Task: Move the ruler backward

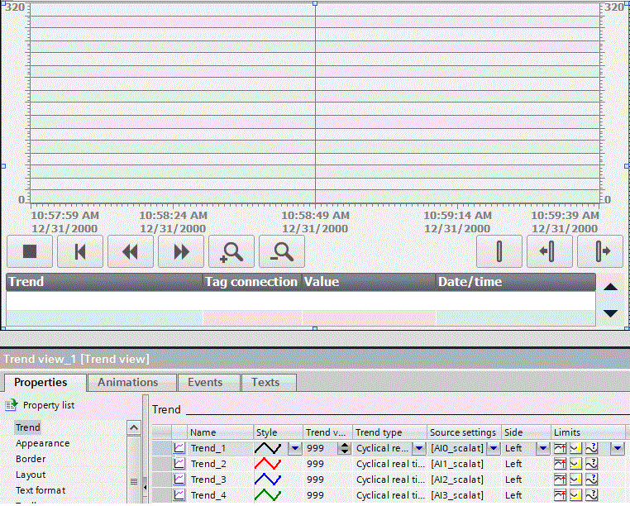Action: coord(550,251)
